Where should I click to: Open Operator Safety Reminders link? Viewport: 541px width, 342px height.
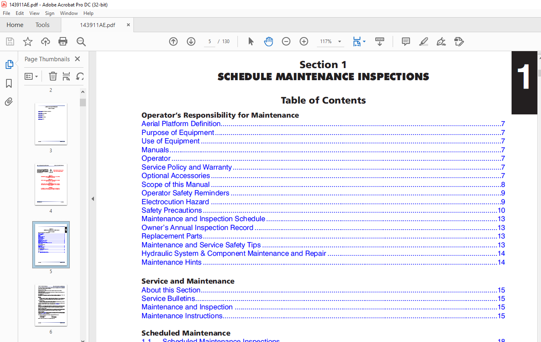tap(185, 193)
